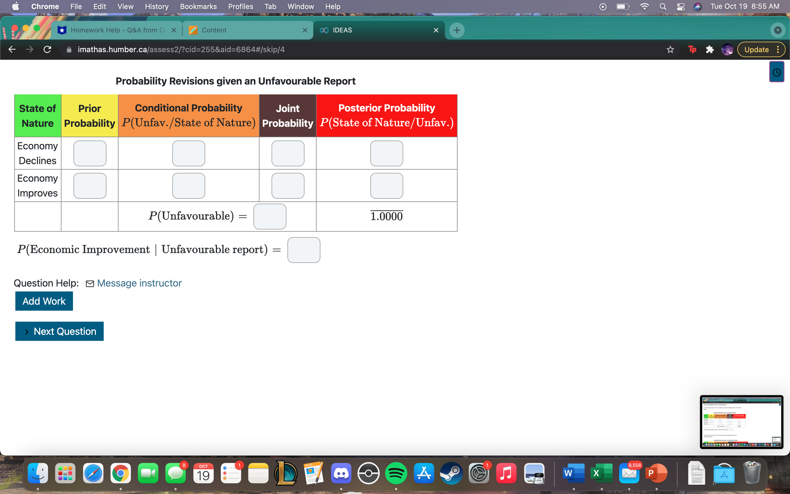Open Chrome Update menu button
Image resolution: width=790 pixels, height=494 pixels.
pyautogui.click(x=761, y=49)
